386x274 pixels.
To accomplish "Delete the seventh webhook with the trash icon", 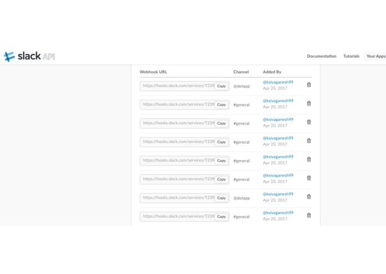I will pyautogui.click(x=309, y=197).
